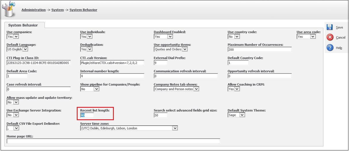Click the Default Language label
Screen dimensions: 349x151
tap(21, 45)
